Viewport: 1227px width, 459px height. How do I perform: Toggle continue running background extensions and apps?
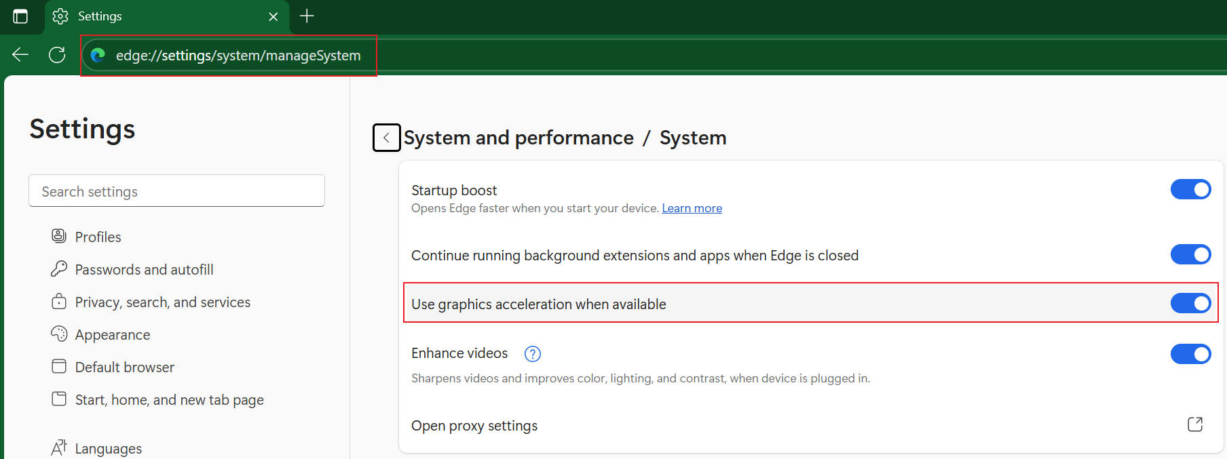pyautogui.click(x=1190, y=254)
